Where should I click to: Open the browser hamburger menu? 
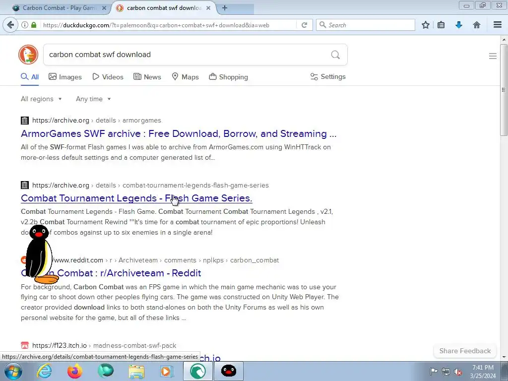tap(498, 25)
